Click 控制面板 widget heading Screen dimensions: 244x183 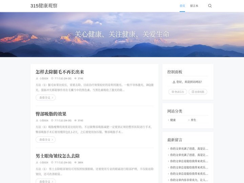tap(175, 72)
